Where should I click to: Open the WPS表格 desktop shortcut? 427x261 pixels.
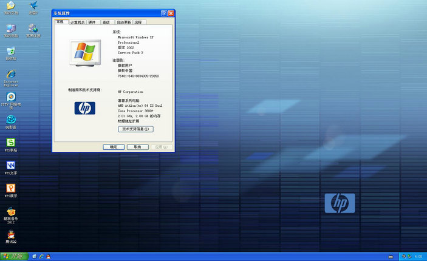tap(11, 143)
